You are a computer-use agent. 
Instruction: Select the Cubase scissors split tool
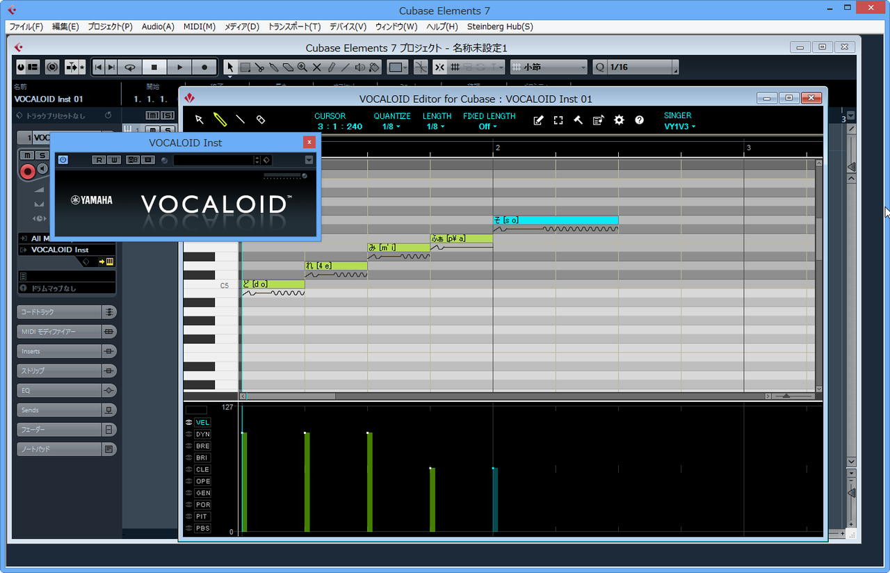(259, 67)
